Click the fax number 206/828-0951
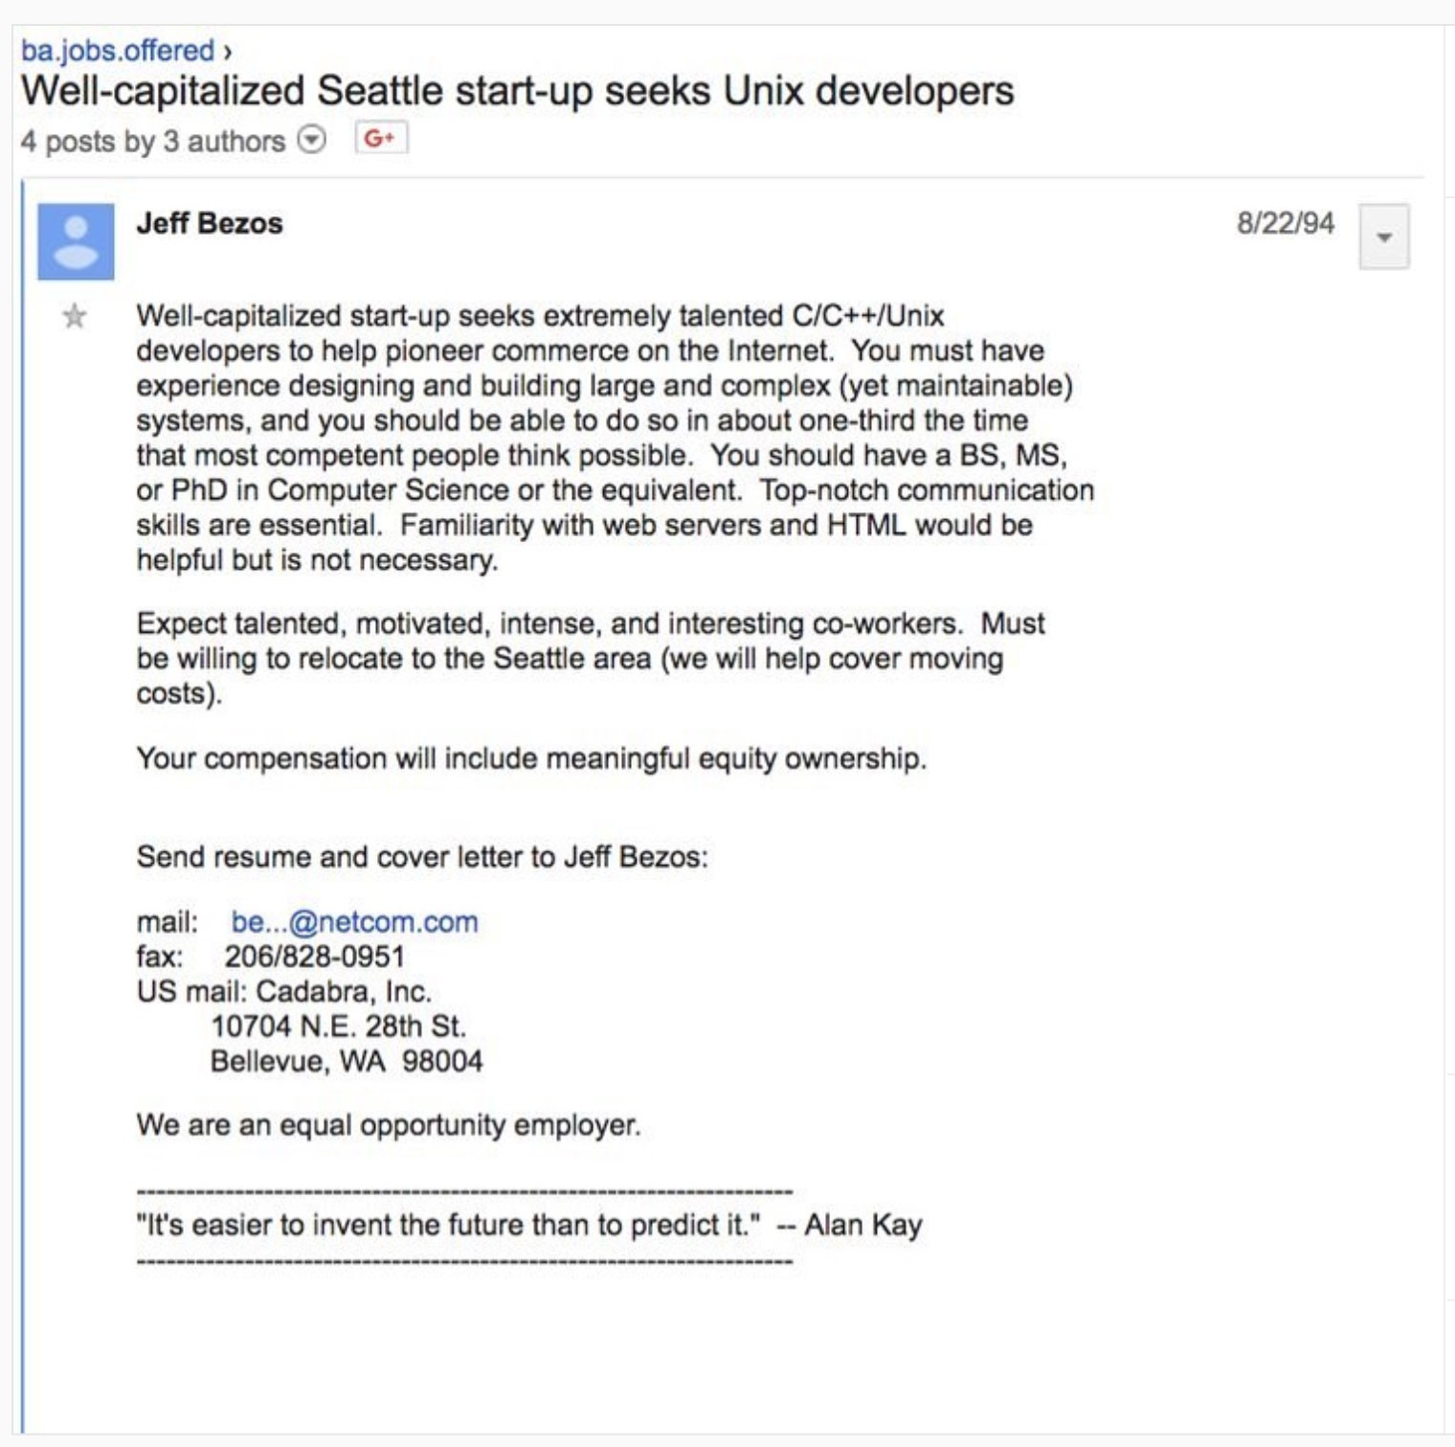1455x1447 pixels. 314,956
